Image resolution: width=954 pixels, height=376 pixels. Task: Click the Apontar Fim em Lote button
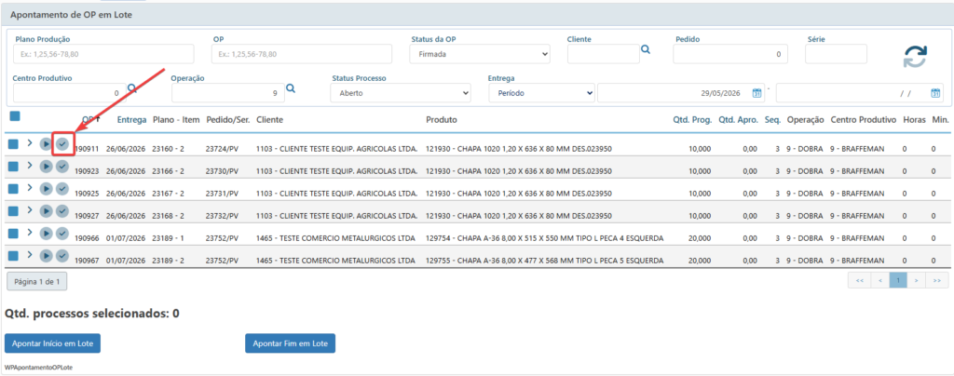point(291,343)
